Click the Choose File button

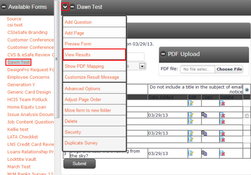tap(229, 69)
